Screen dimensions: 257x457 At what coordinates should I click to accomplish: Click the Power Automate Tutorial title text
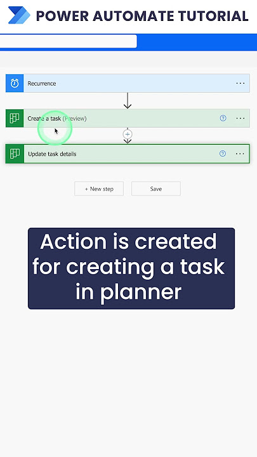pos(142,16)
